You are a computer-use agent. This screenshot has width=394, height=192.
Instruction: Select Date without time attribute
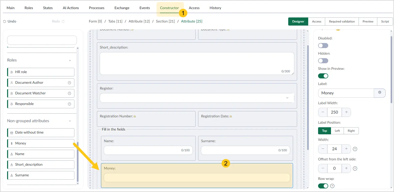tap(41, 133)
